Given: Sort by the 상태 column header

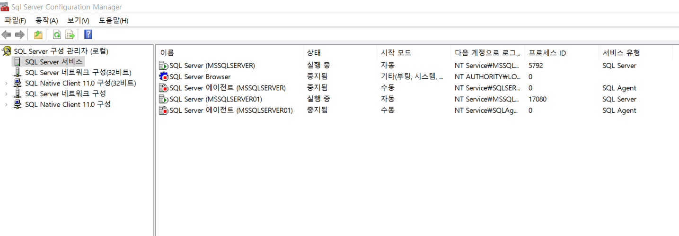Looking at the screenshot, I should pyautogui.click(x=340, y=53).
